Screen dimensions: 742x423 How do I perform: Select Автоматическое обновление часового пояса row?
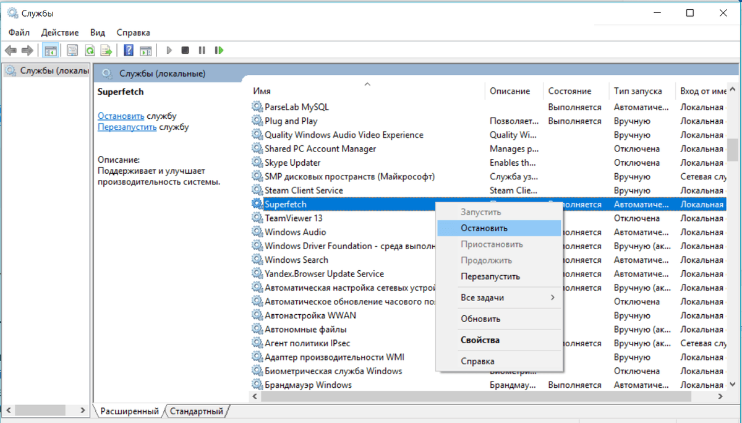coord(488,302)
